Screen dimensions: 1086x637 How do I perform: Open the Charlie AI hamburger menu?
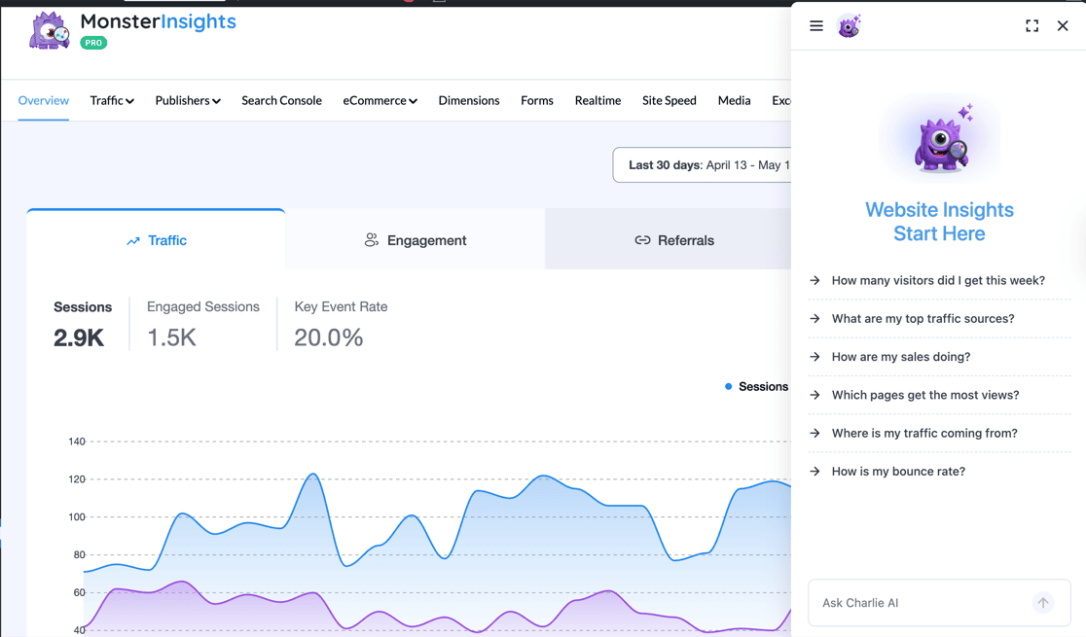815,25
